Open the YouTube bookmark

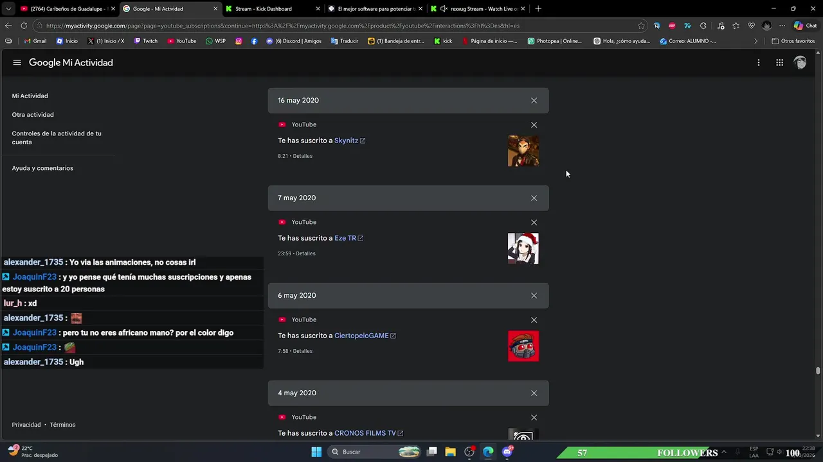[182, 41]
